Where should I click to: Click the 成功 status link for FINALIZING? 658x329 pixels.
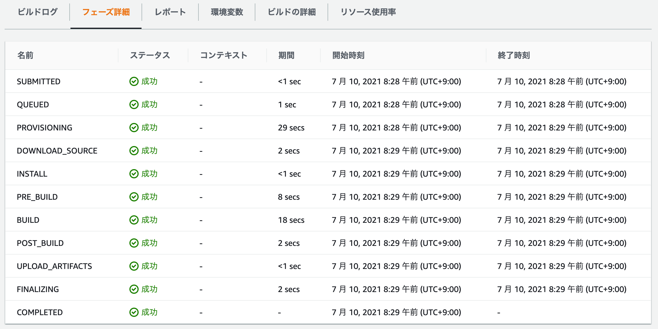(149, 289)
